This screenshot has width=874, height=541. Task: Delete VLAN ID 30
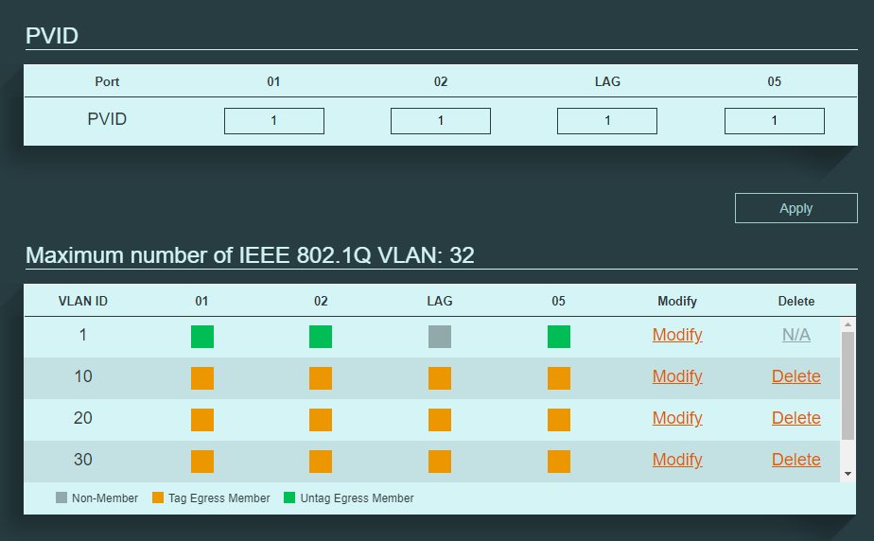(x=796, y=460)
